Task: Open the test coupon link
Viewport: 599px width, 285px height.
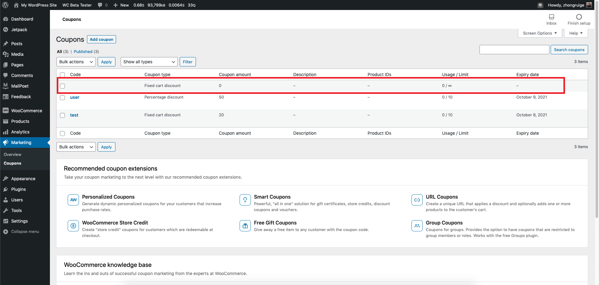Action: pos(74,115)
